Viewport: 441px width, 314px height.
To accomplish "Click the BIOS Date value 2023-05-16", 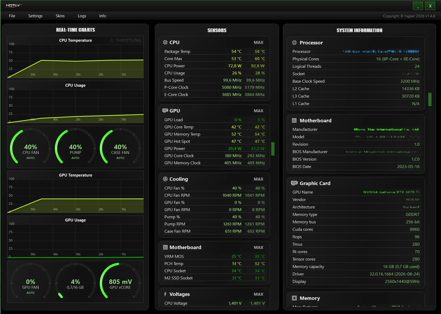I will pos(408,166).
